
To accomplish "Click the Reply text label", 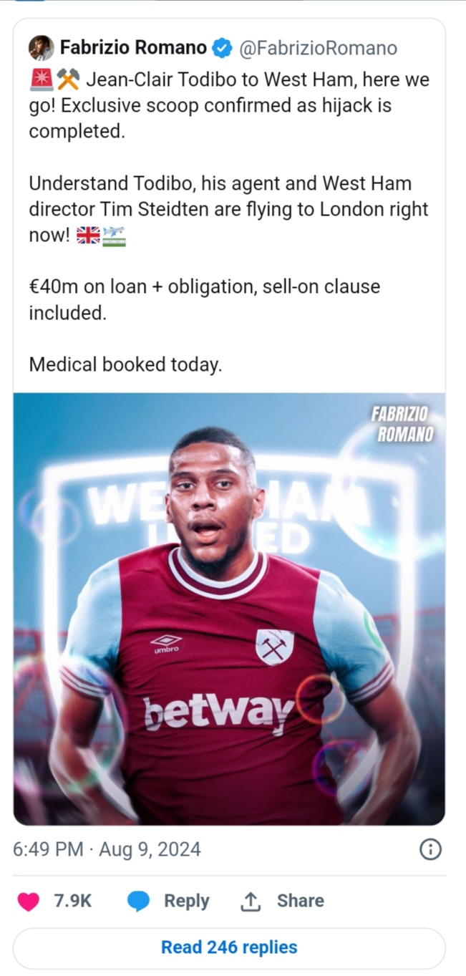I will coord(187,901).
